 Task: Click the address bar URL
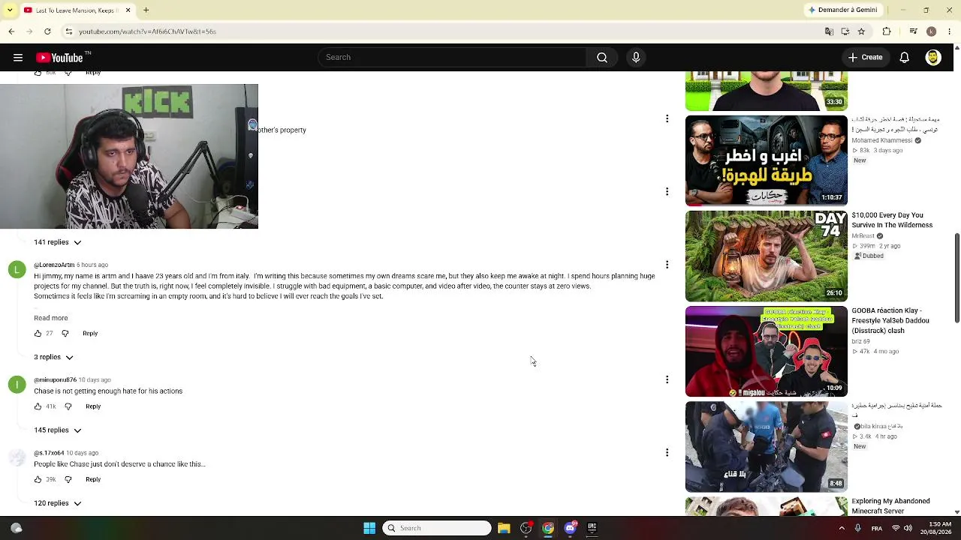(x=148, y=31)
